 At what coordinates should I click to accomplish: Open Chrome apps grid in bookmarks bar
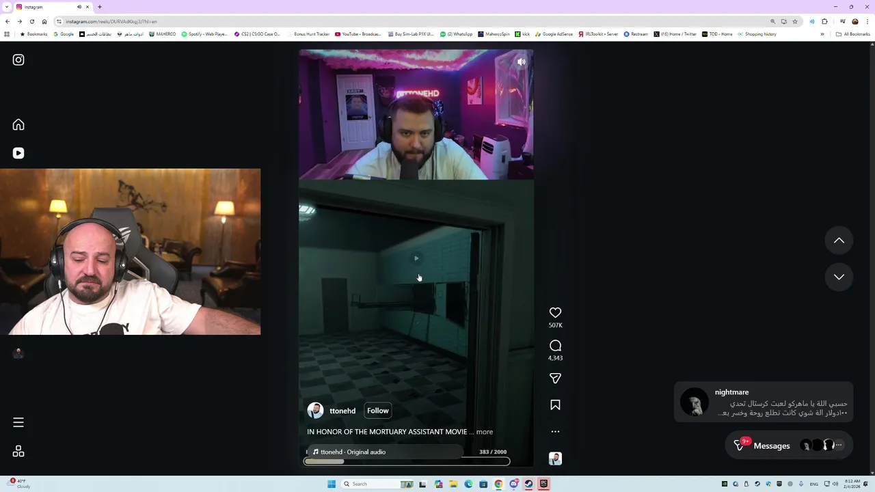[7, 34]
